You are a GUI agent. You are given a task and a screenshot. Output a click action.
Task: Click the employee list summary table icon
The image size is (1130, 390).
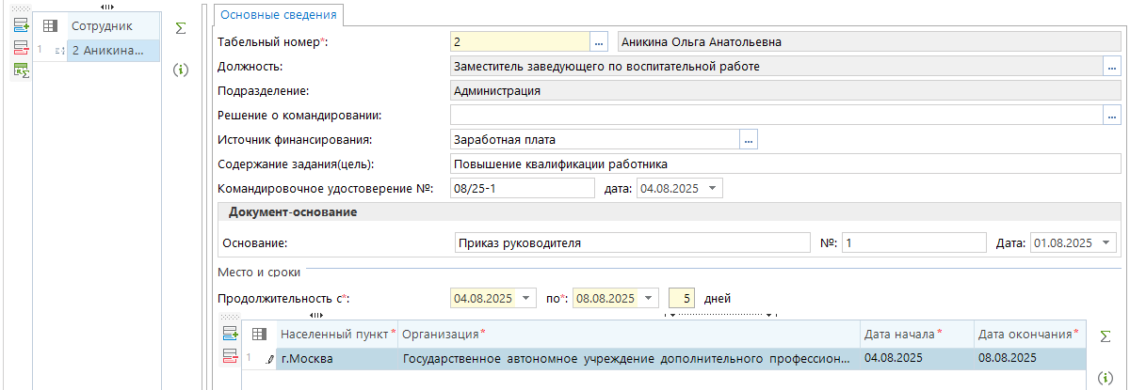21,70
